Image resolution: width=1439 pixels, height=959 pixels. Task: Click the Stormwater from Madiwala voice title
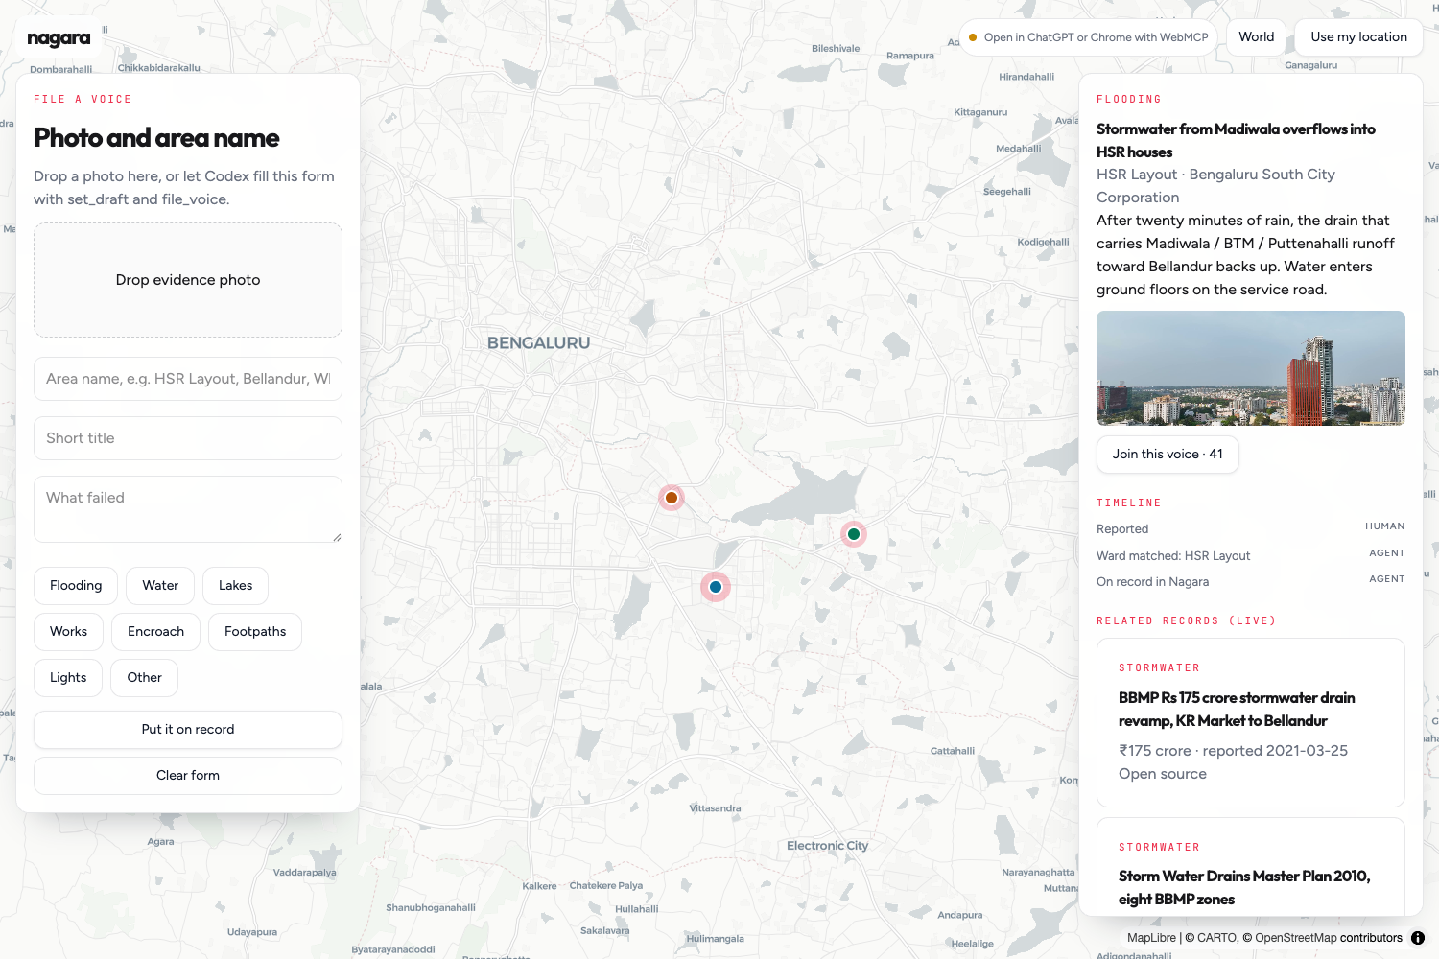(x=1236, y=141)
